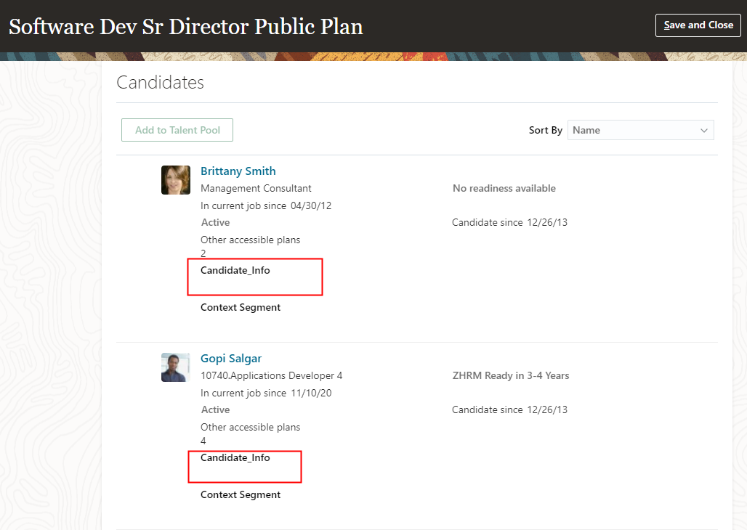Image resolution: width=747 pixels, height=530 pixels.
Task: Open Brittany Smith's candidate profile
Action: (x=238, y=171)
